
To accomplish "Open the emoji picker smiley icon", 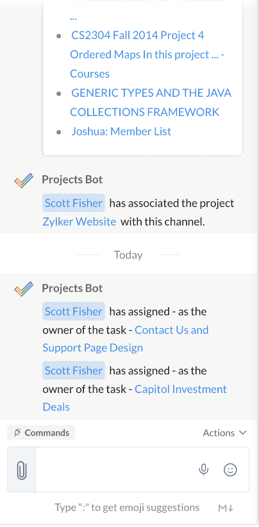I will 230,469.
